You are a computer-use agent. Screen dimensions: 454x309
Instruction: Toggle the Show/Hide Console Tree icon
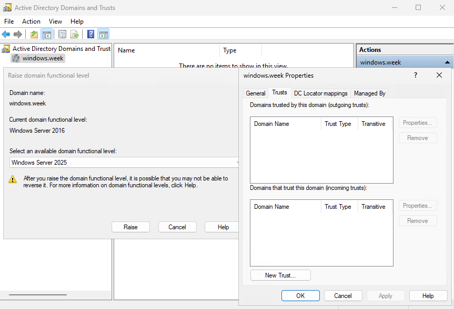[47, 35]
